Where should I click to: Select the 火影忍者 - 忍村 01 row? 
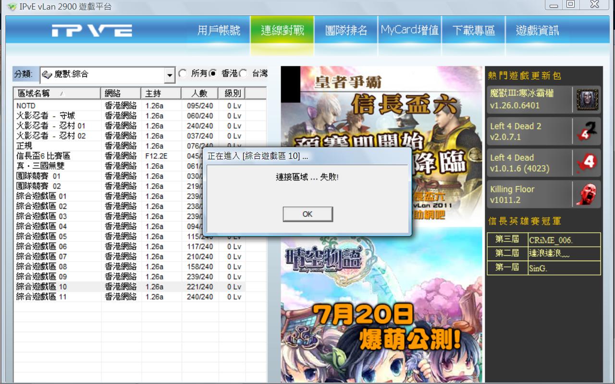(130, 126)
